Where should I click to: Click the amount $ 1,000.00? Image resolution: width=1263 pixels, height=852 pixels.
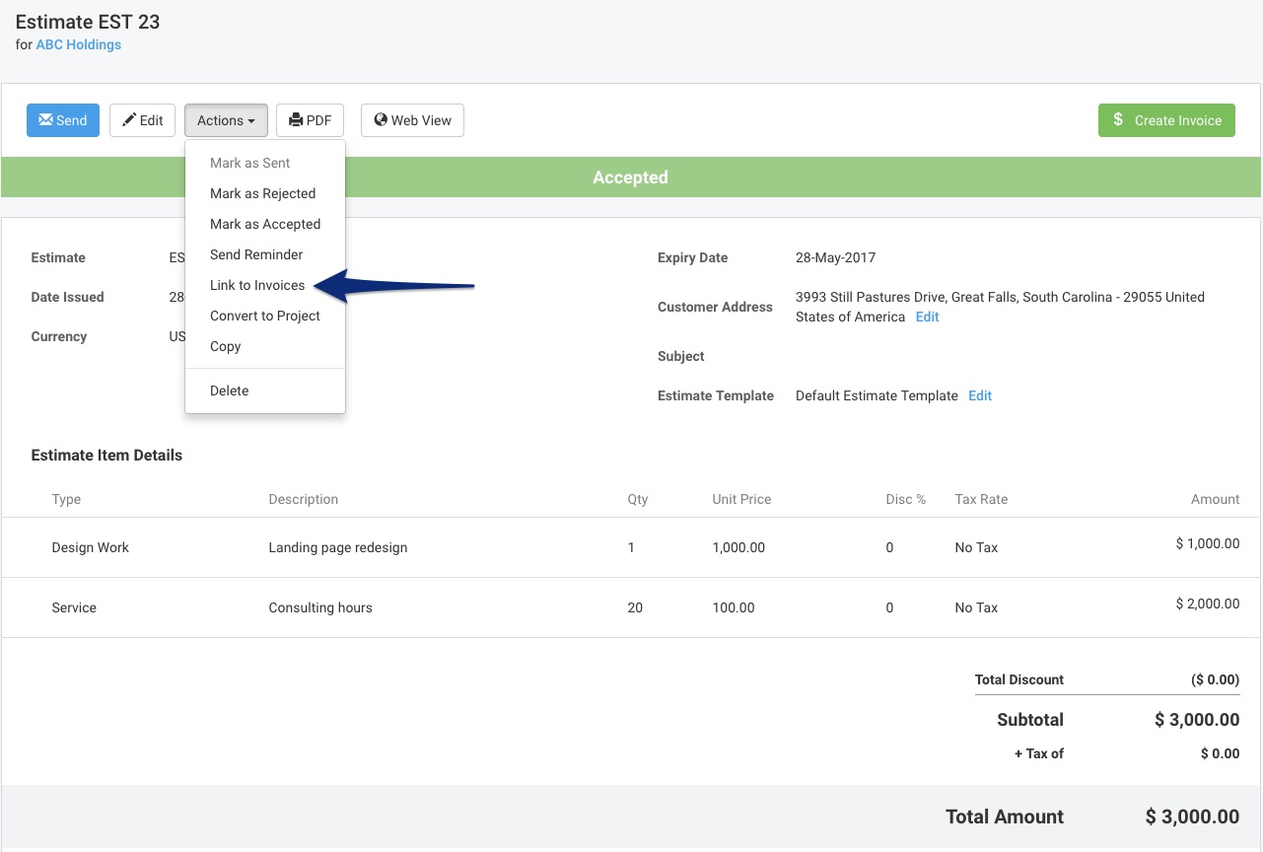coord(1208,543)
